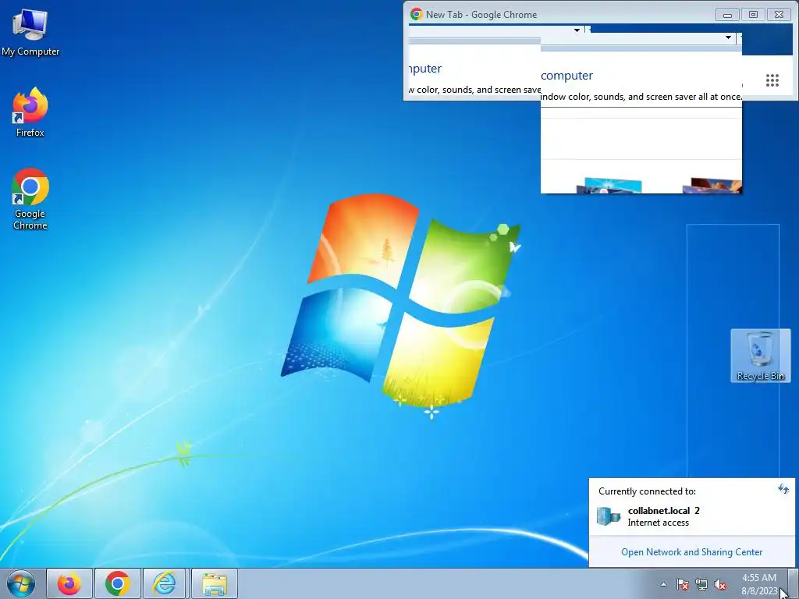
Task: Click the network computer icon beside collabnet.local
Action: 609,516
